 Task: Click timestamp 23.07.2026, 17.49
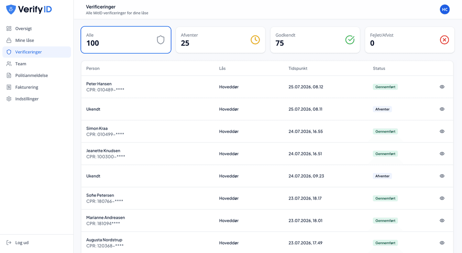pos(305,243)
